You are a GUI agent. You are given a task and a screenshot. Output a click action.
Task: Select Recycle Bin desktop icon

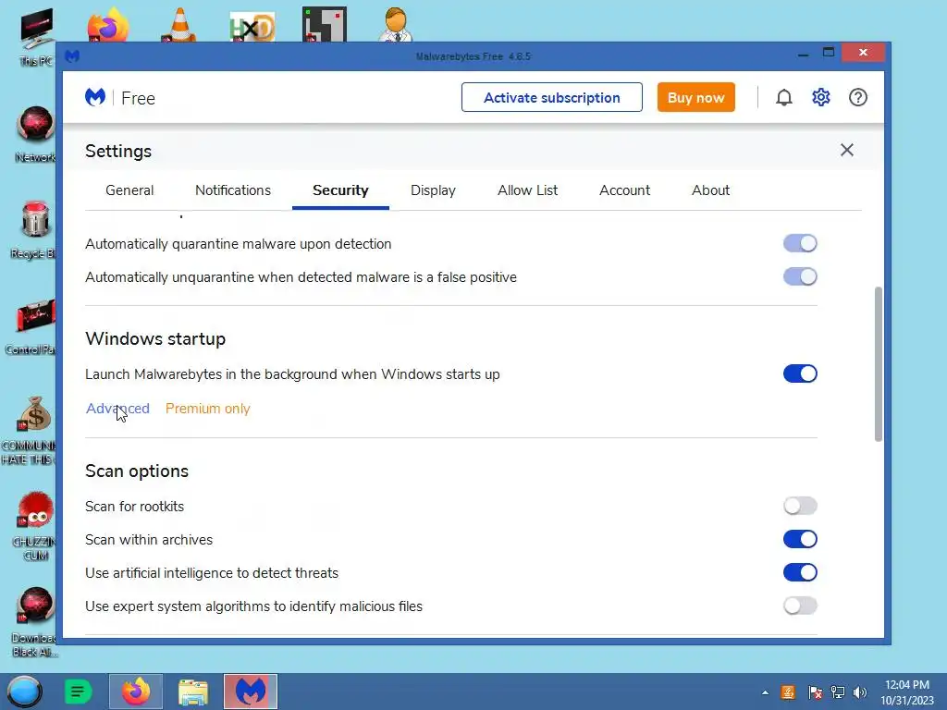point(35,230)
